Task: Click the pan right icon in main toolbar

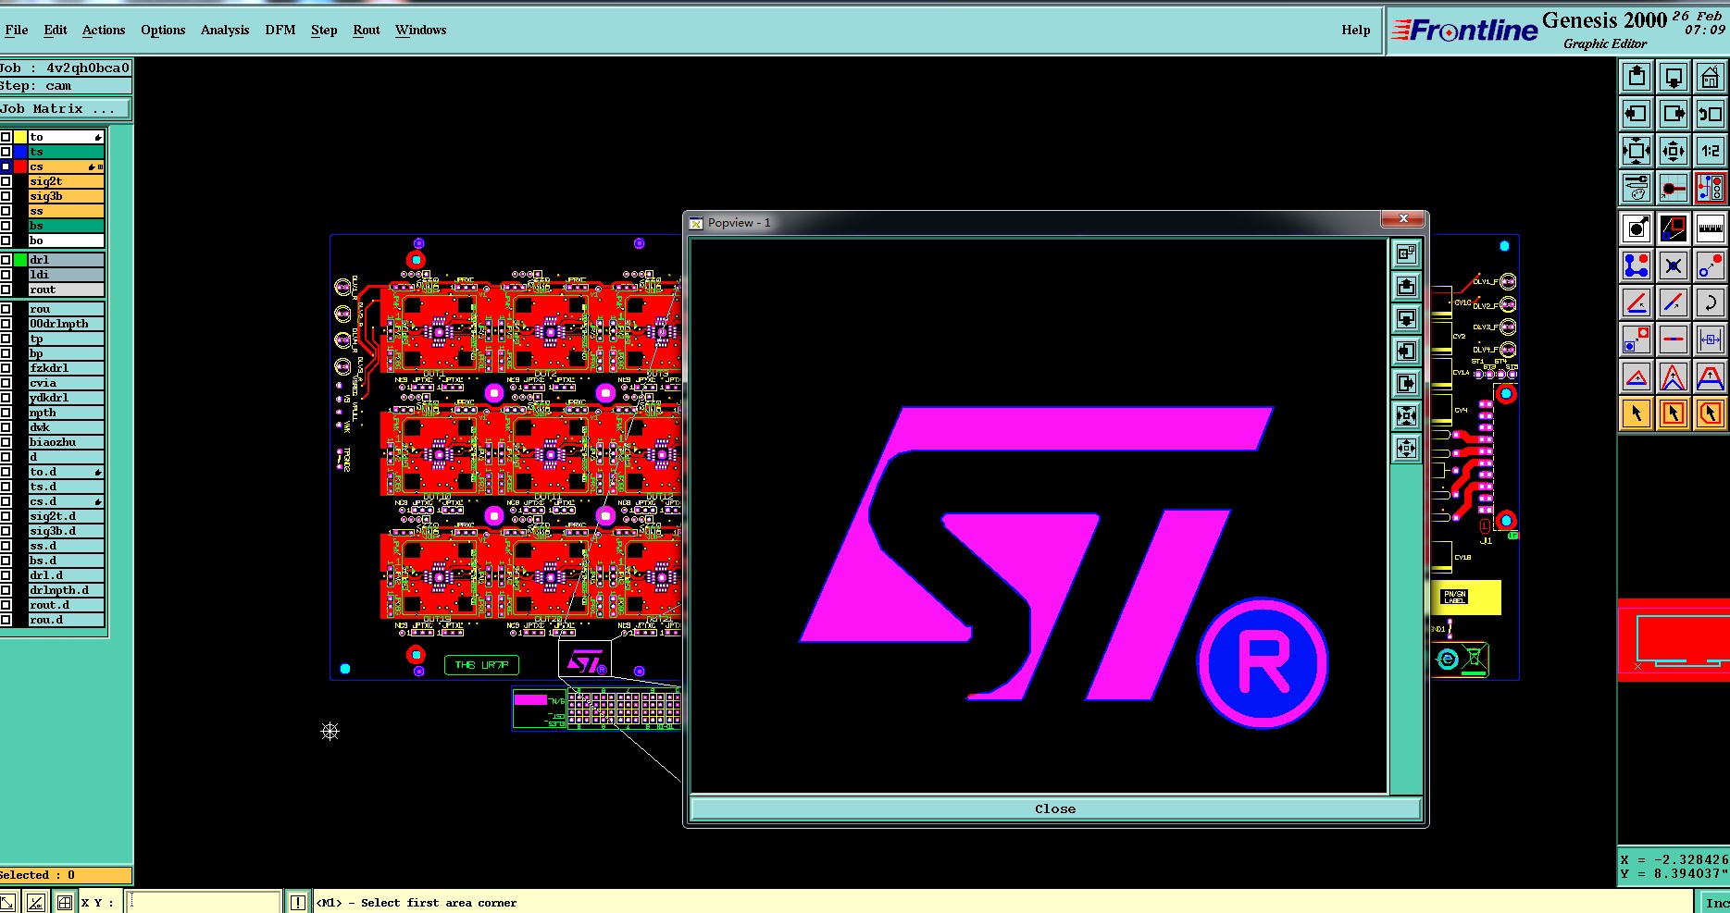Action: tap(1674, 114)
